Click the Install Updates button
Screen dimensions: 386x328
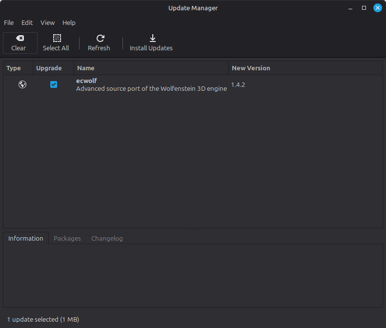(x=151, y=43)
